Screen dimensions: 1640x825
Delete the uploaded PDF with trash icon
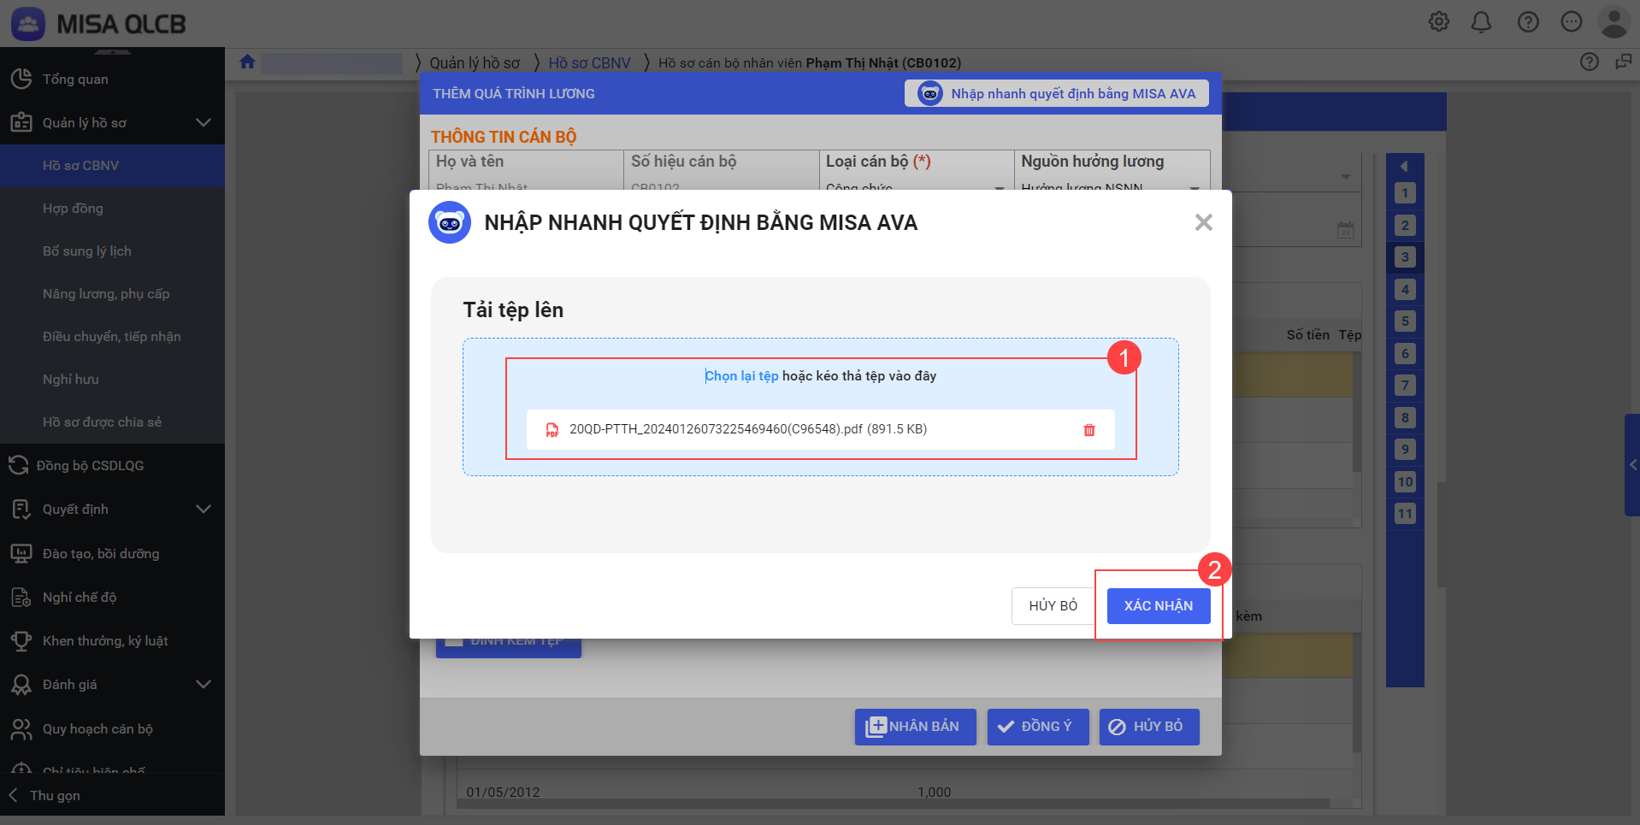pos(1088,430)
